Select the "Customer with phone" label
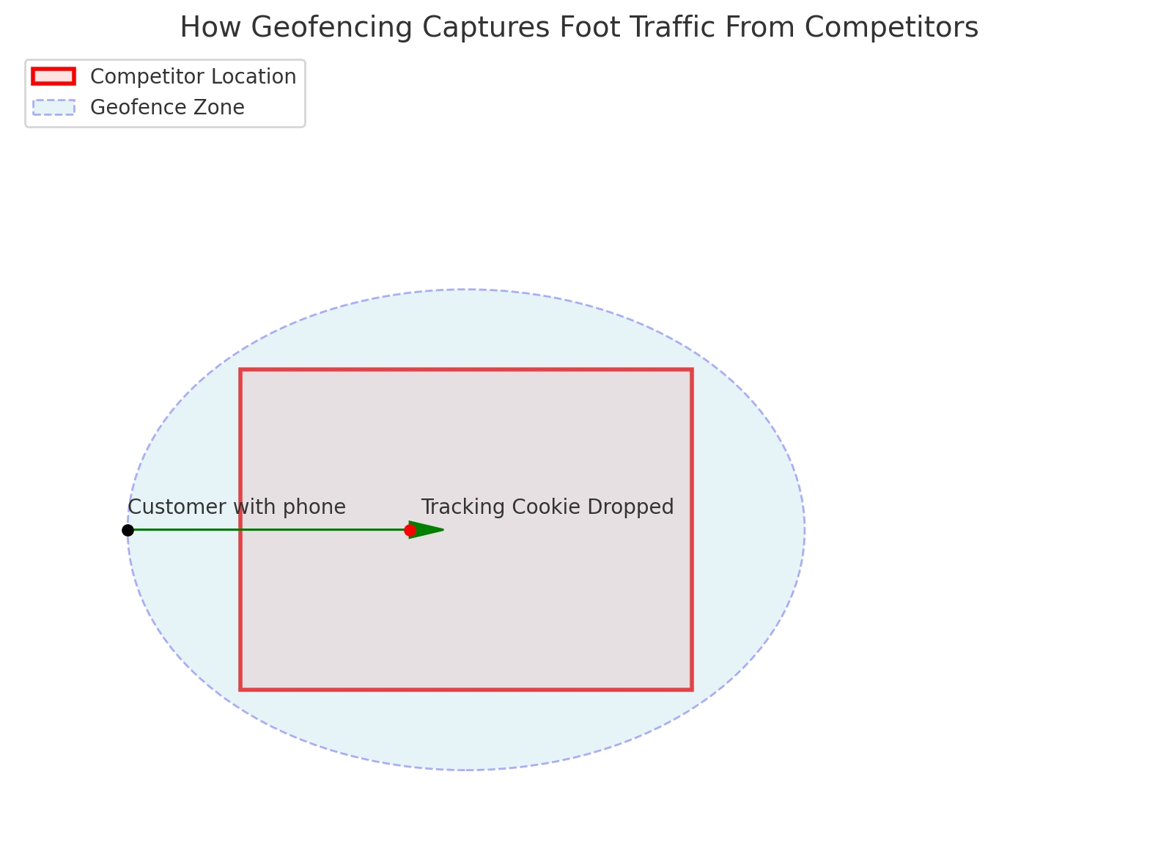The height and width of the screenshot is (865, 1158). [x=236, y=507]
